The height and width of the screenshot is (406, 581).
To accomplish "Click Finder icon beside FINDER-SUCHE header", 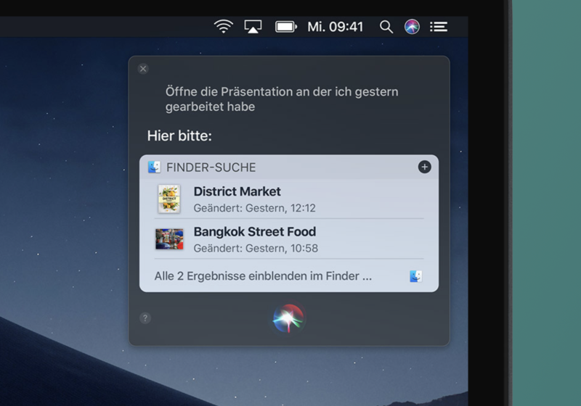I will tap(154, 167).
